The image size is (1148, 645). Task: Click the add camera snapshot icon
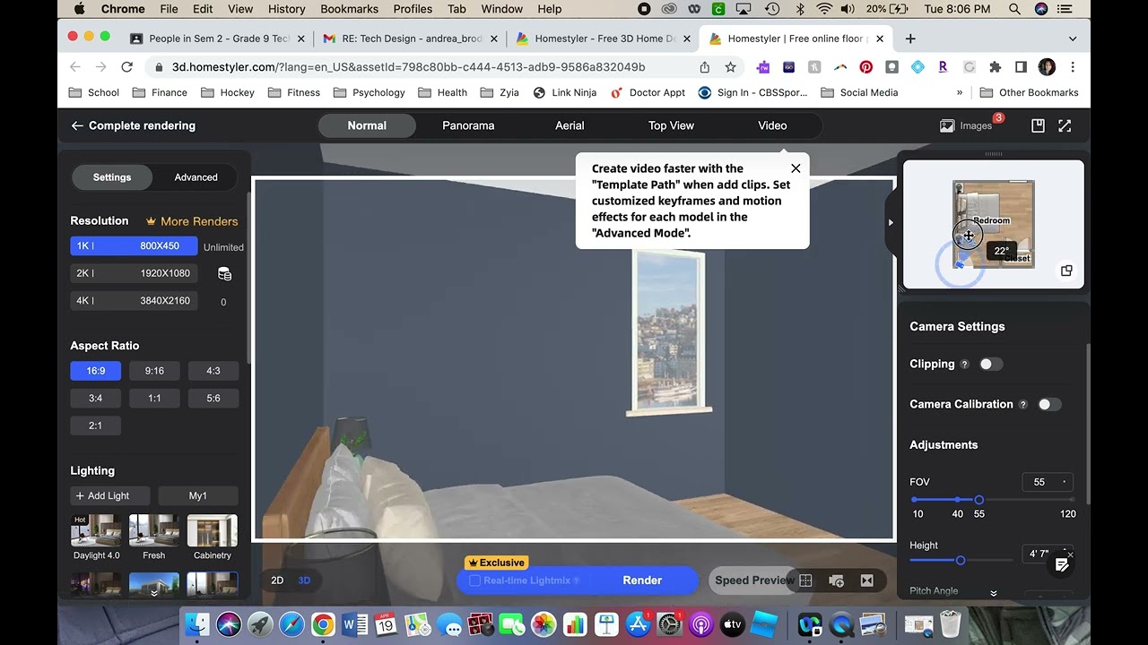836,580
